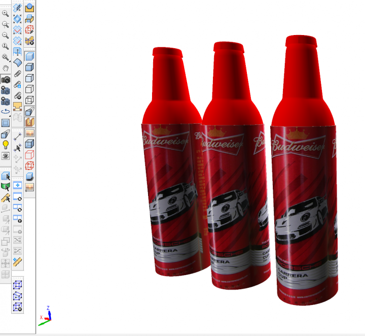
Task: Click the zoom in magnifier icon
Action: point(6,13)
